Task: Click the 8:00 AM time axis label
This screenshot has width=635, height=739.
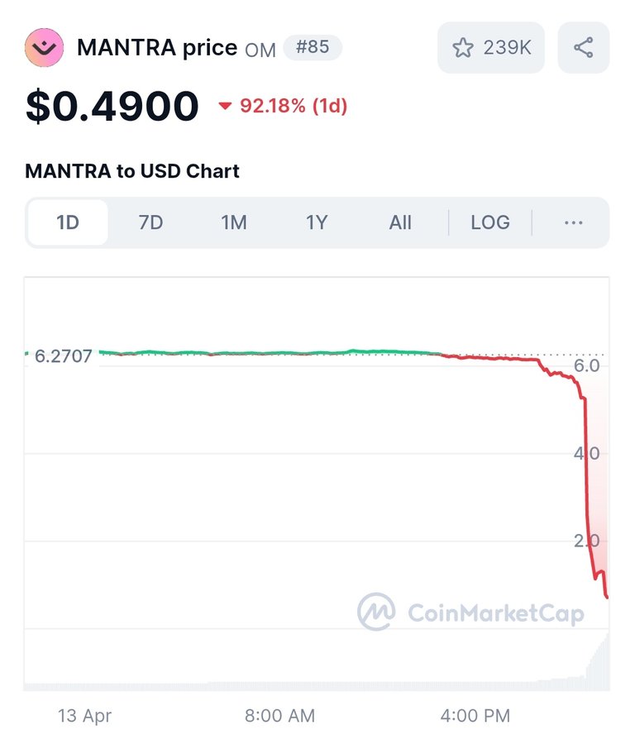Action: pyautogui.click(x=279, y=716)
